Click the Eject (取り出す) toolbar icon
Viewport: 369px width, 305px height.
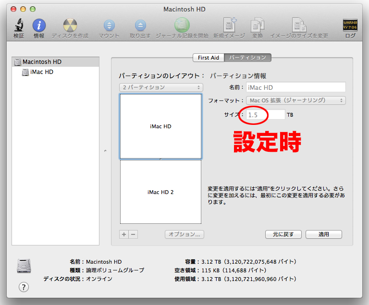click(140, 25)
